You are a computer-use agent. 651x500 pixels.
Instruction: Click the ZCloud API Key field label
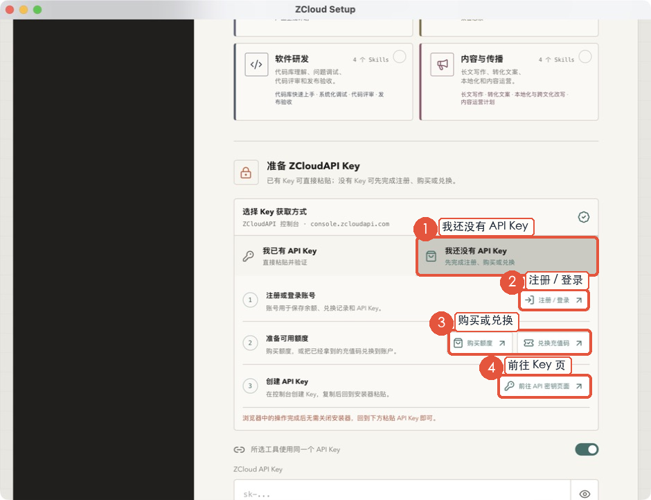[258, 469]
